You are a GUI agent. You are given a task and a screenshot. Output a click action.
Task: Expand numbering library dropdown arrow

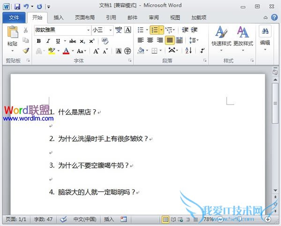click(162, 30)
